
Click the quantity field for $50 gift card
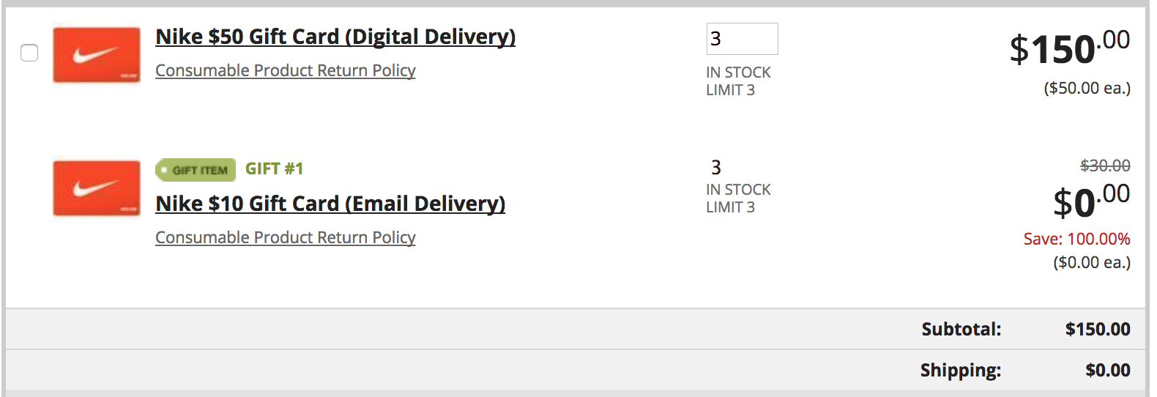(741, 39)
